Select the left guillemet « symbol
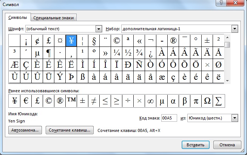The image size is (247, 155). coord(139,41)
